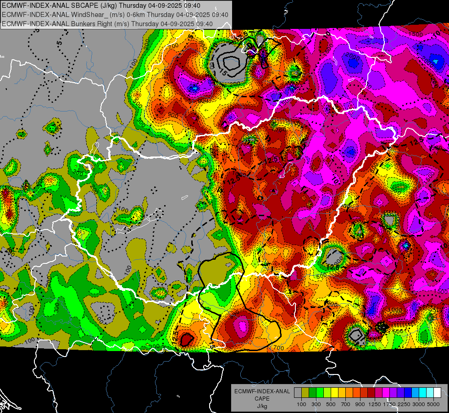Click the magenta legend swatch before 1750
449x413 pixels.
386,393
